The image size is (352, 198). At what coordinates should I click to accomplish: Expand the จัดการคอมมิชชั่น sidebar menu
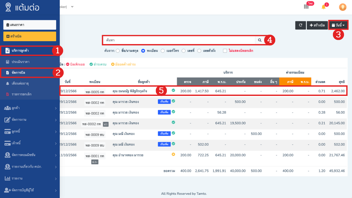point(56,155)
